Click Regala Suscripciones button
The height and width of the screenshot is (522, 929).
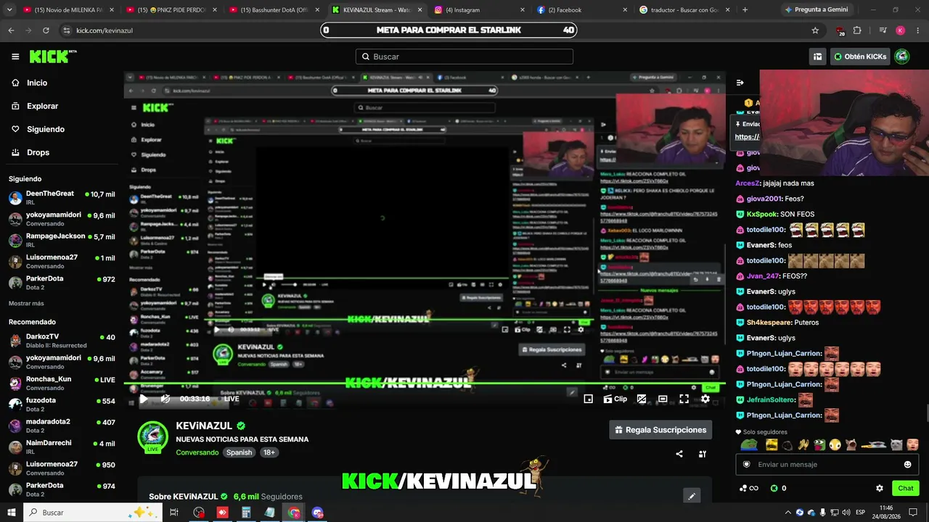(660, 430)
